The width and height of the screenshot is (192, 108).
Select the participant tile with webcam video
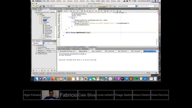pos(50,95)
